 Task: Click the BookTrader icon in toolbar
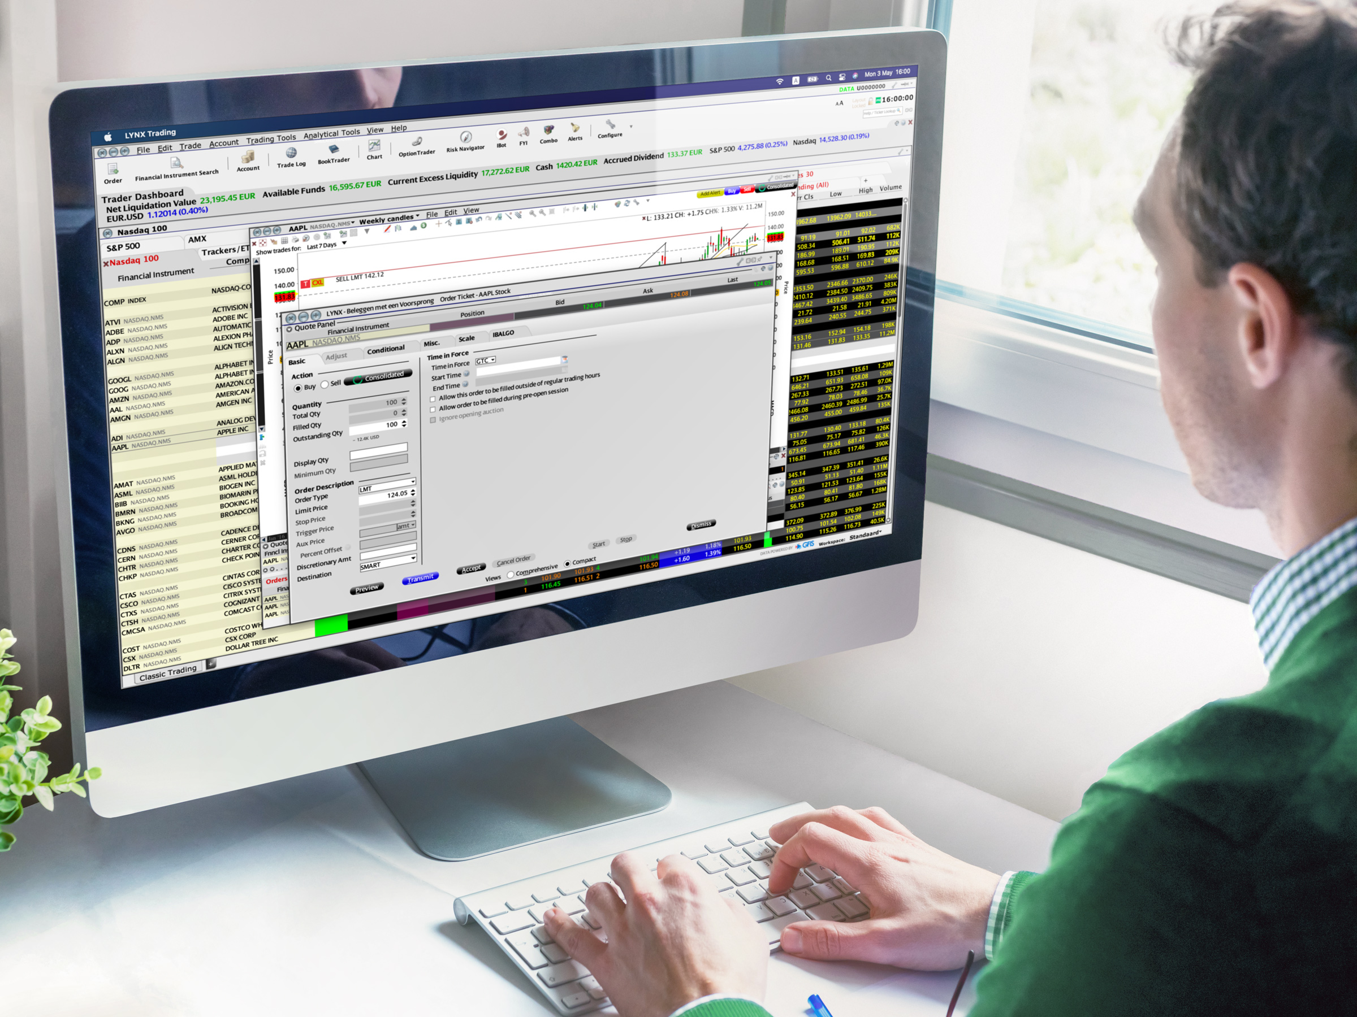coord(331,156)
